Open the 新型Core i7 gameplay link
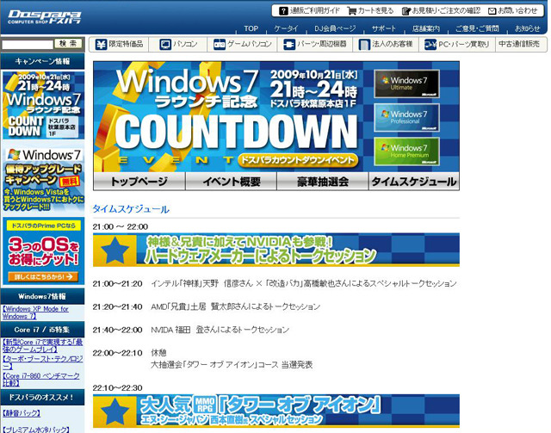Screen dimensions: 551x433 (x=42, y=345)
